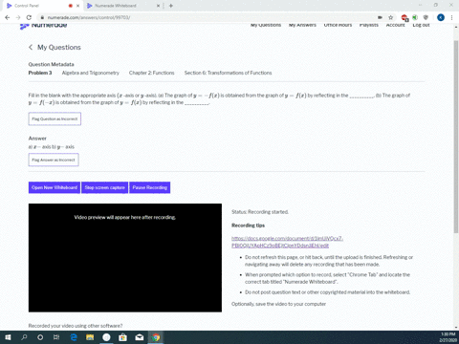Log out of Numerade

coord(421,25)
